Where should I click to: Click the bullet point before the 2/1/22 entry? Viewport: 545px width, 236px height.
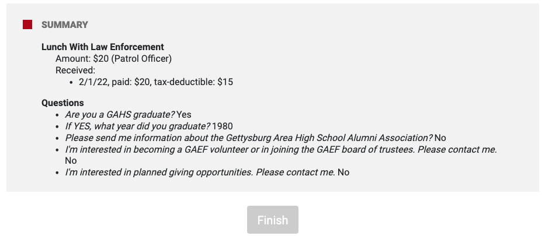click(x=71, y=83)
